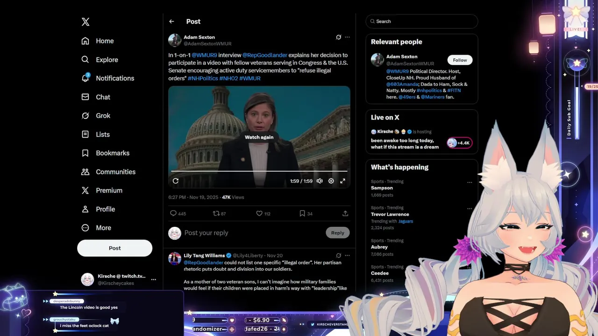Image resolution: width=598 pixels, height=336 pixels.
Task: Click the Search field
Action: coord(422,21)
